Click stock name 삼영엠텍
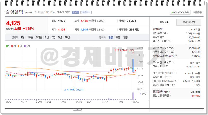Screen dimensions: 208x115 click(x=14, y=12)
